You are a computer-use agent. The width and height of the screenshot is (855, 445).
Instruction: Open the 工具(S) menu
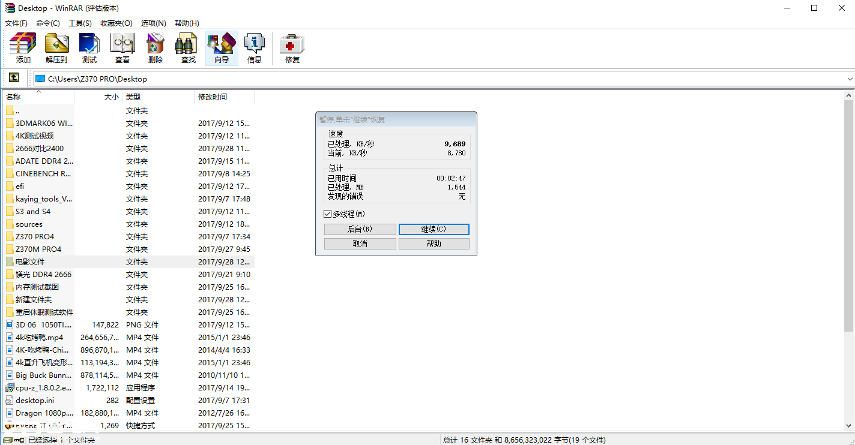tap(80, 23)
